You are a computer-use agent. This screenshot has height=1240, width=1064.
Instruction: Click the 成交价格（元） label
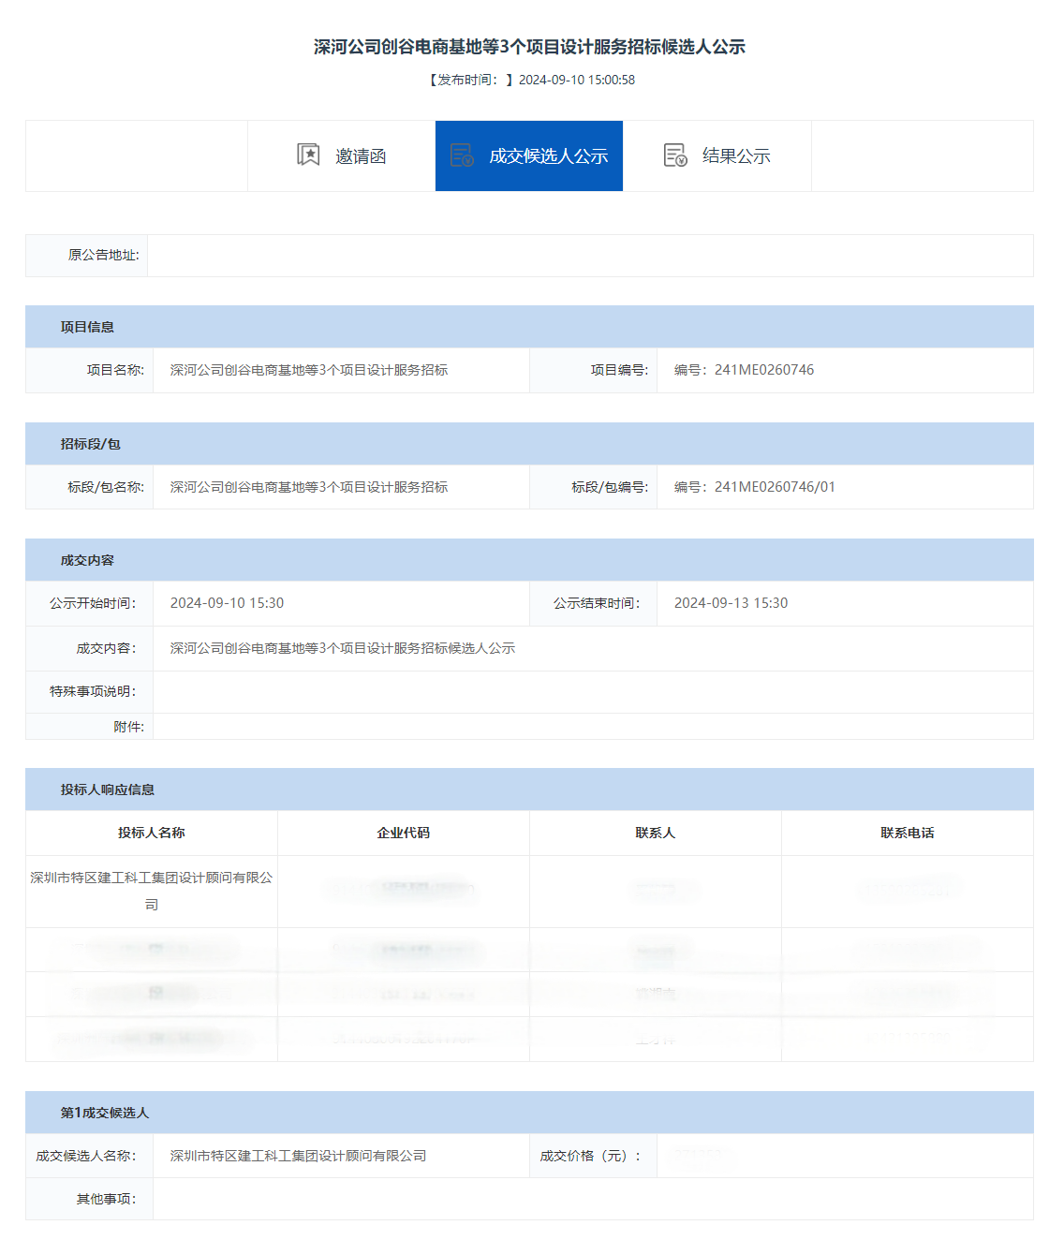pos(591,1156)
